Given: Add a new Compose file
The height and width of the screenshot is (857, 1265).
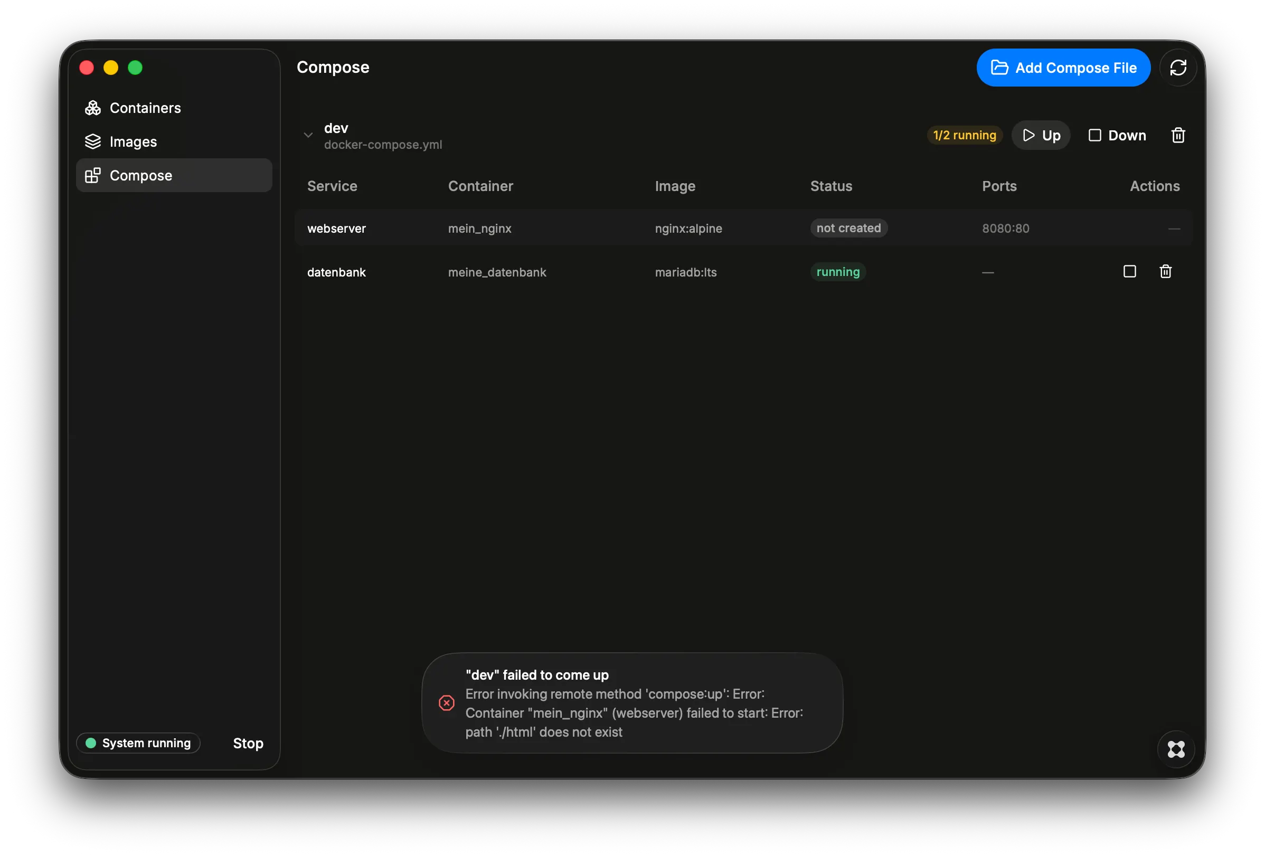Looking at the screenshot, I should [1063, 68].
